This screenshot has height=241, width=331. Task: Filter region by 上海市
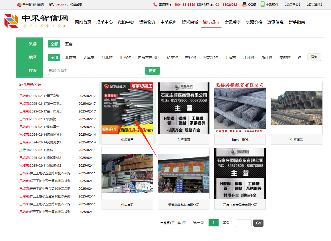tap(230, 58)
